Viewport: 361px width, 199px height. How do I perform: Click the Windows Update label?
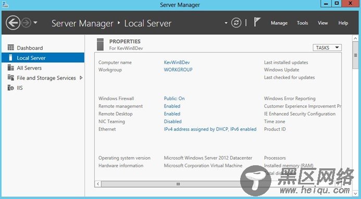click(x=281, y=70)
